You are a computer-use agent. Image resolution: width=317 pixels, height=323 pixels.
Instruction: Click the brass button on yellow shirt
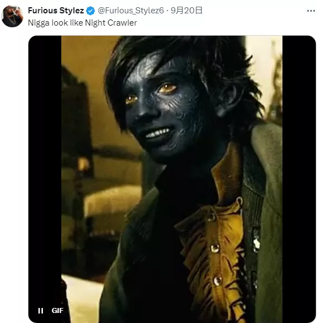(x=214, y=248)
